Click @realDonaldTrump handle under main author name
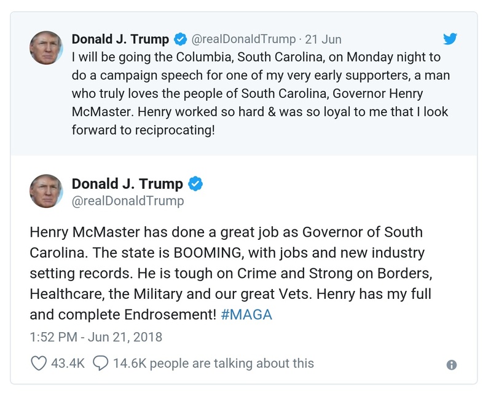491x401 pixels. 128,200
